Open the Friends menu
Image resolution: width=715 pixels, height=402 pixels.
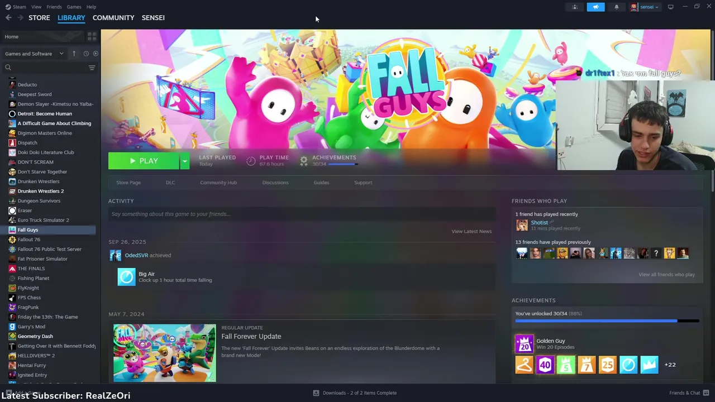click(54, 7)
